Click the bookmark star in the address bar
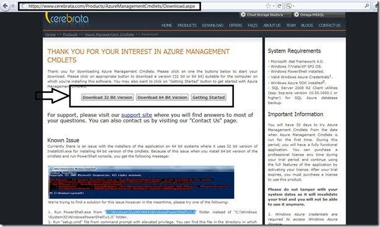Image resolution: width=380 pixels, height=227 pixels. [x=268, y=6]
